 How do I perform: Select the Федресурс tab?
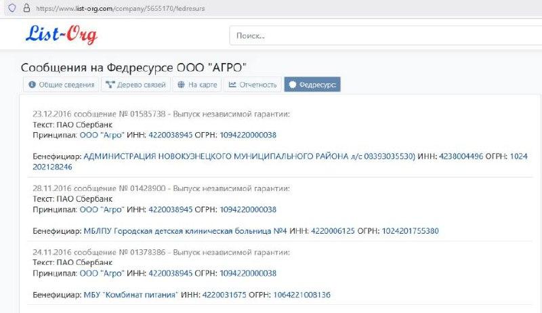pyautogui.click(x=312, y=85)
